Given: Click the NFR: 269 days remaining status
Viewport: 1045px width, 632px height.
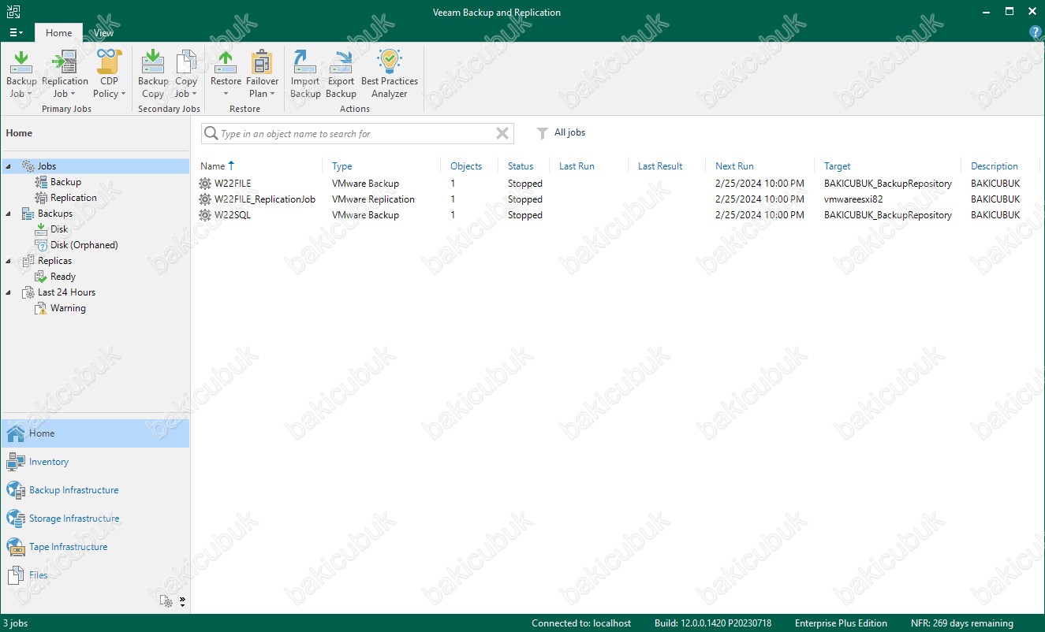Looking at the screenshot, I should point(962,623).
